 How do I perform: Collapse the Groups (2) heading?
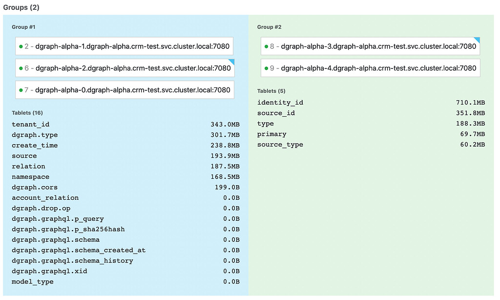coord(21,7)
